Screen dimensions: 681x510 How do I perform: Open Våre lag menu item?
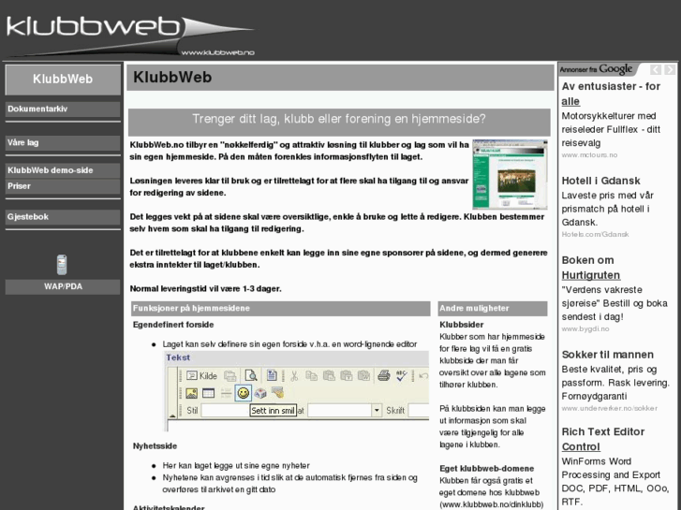[63, 142]
